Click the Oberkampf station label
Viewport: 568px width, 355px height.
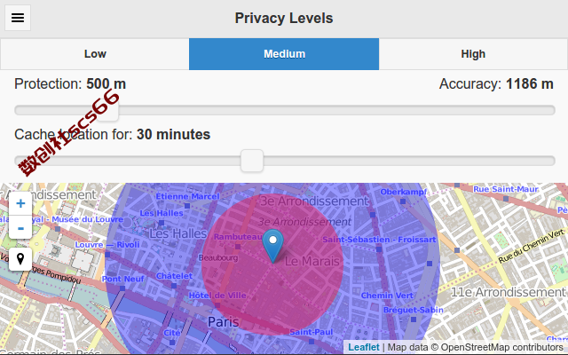tap(403, 192)
